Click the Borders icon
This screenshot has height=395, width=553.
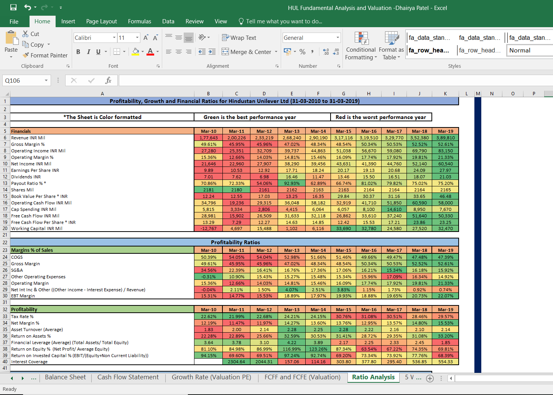(x=117, y=52)
